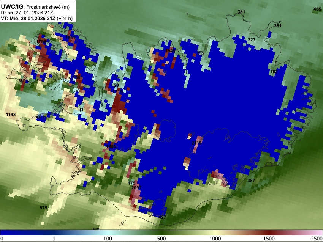Click the 387 value label
This screenshot has height=242, width=323.
pos(251,180)
